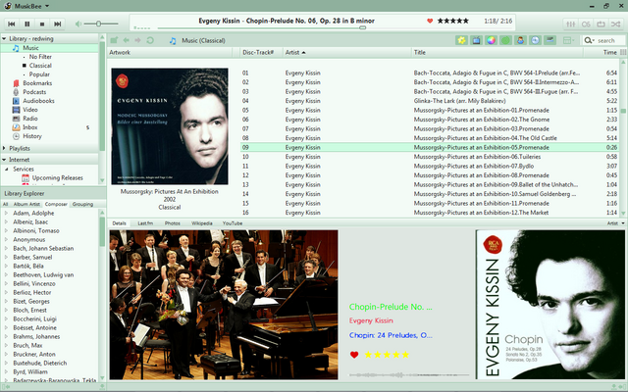This screenshot has width=628, height=392.
Task: Sort by the Disc-Track# column header
Action: point(260,52)
